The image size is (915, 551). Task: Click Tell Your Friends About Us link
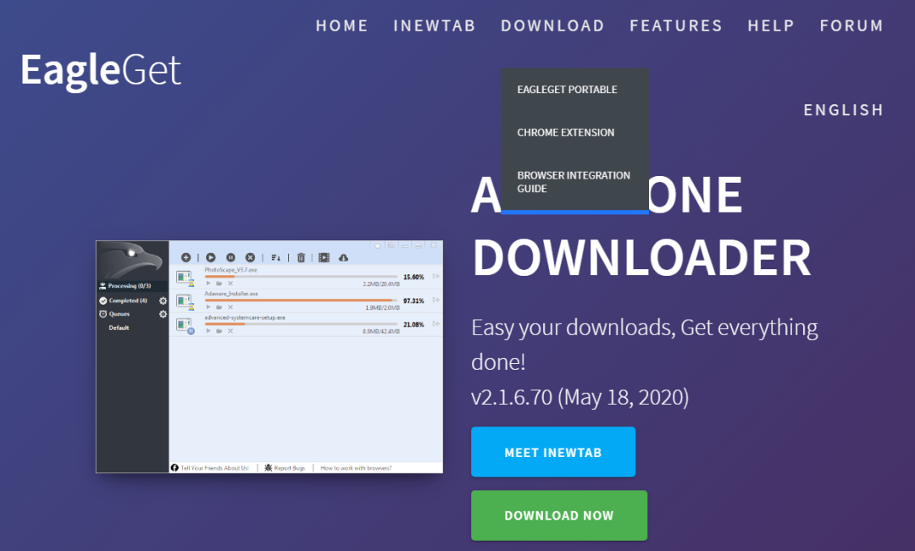(x=214, y=468)
